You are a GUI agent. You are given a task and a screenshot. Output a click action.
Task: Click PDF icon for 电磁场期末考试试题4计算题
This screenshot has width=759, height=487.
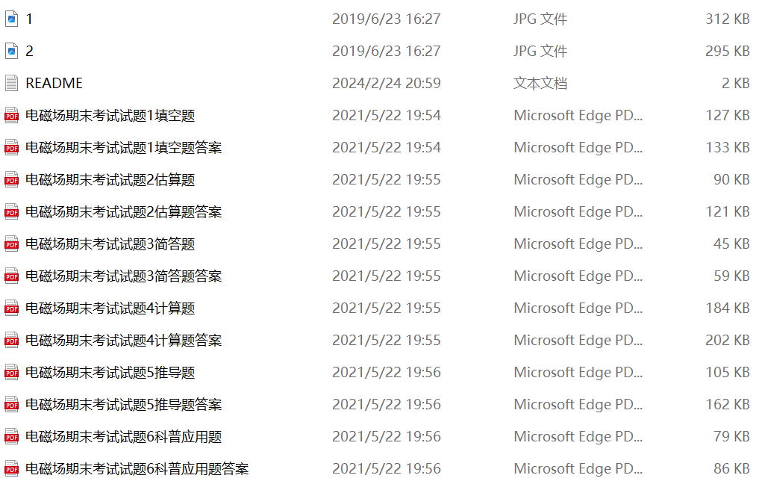click(11, 308)
